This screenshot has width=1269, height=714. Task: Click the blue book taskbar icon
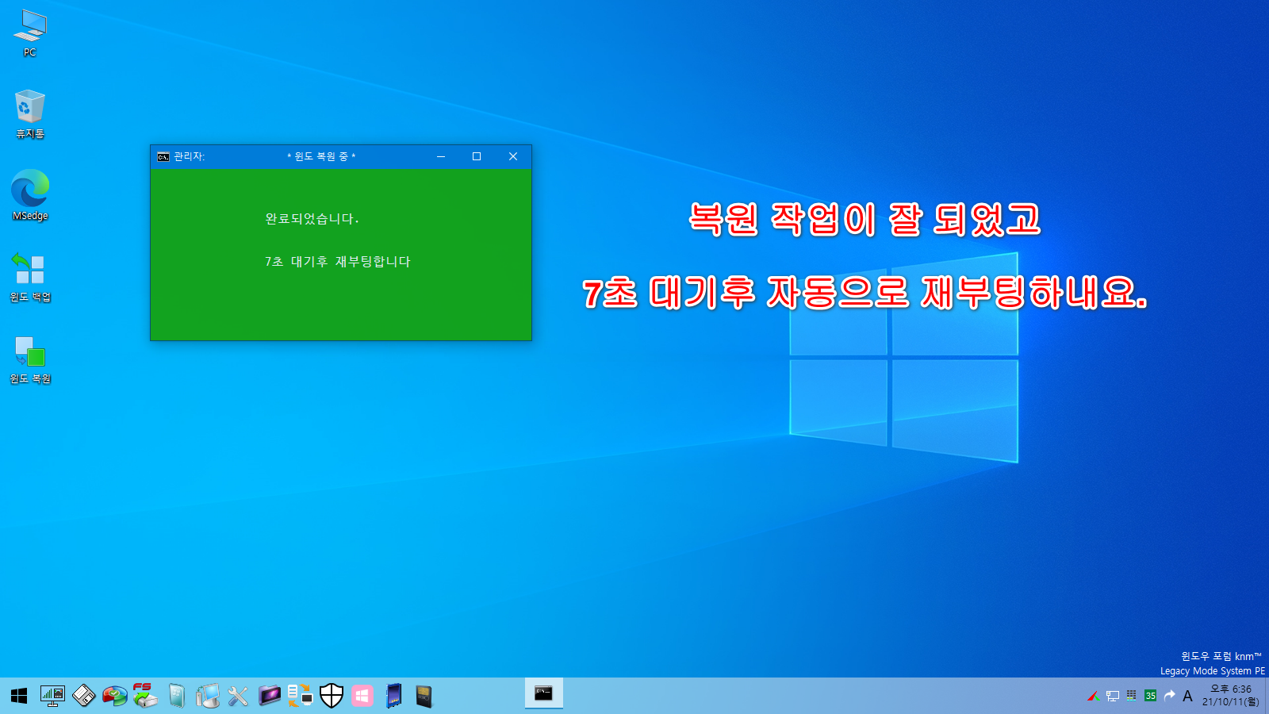point(393,696)
